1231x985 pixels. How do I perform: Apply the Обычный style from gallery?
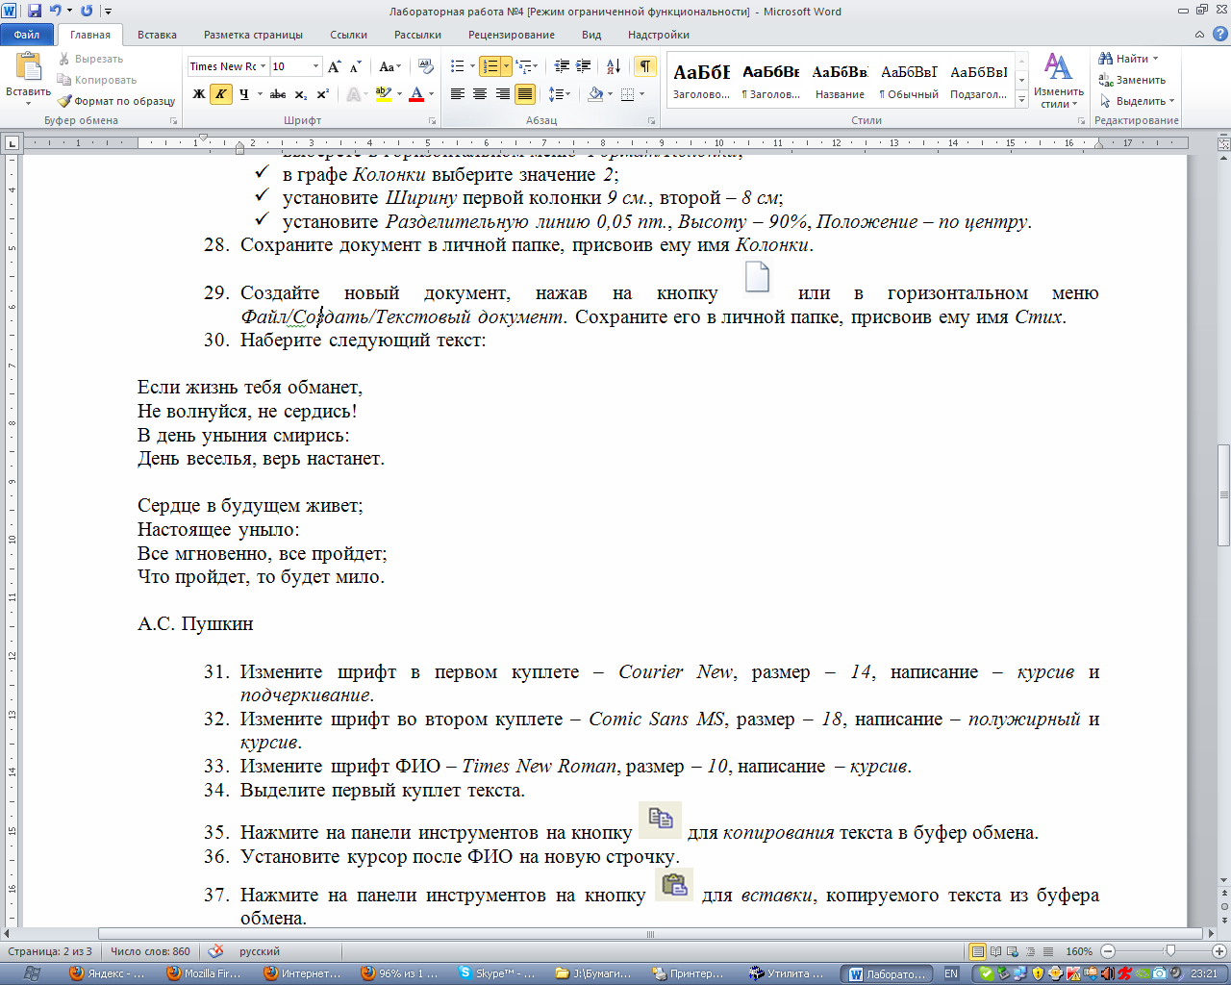click(909, 81)
